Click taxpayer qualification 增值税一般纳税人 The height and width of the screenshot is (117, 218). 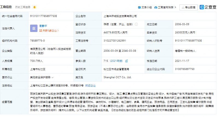(185, 51)
